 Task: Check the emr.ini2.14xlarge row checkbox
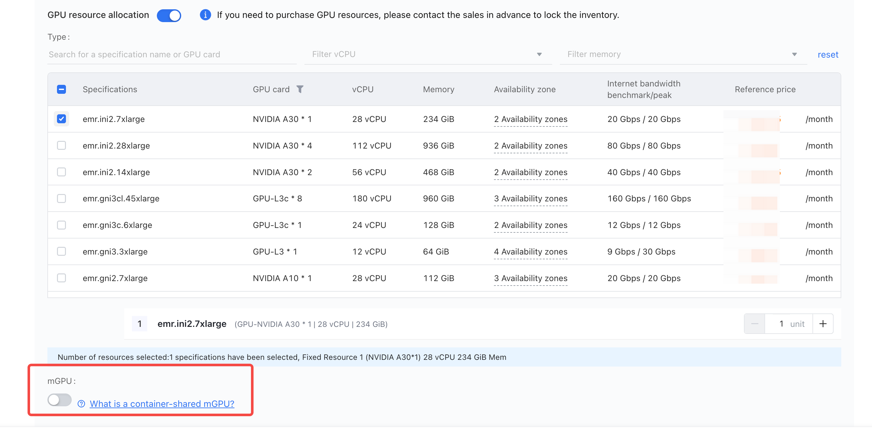tap(61, 172)
